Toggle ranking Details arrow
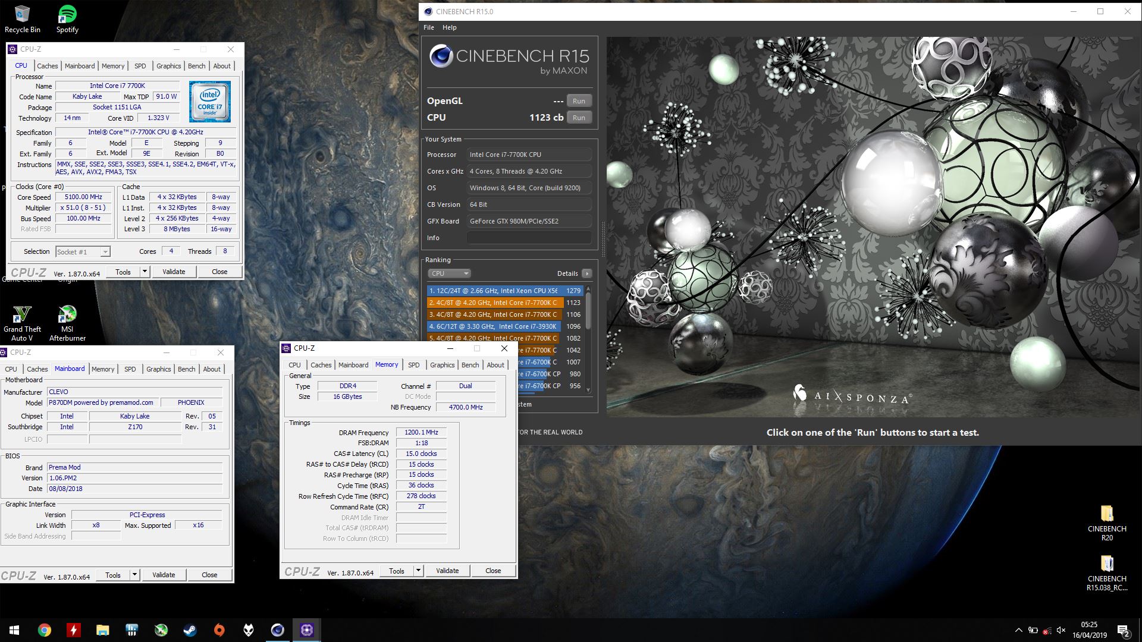The width and height of the screenshot is (1142, 642). [x=587, y=273]
